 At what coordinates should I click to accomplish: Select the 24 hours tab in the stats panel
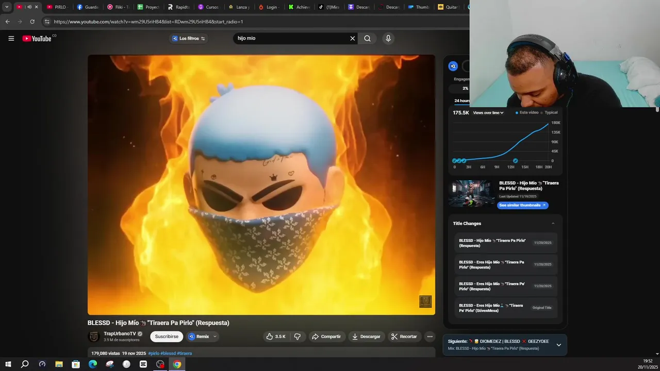[x=461, y=101]
